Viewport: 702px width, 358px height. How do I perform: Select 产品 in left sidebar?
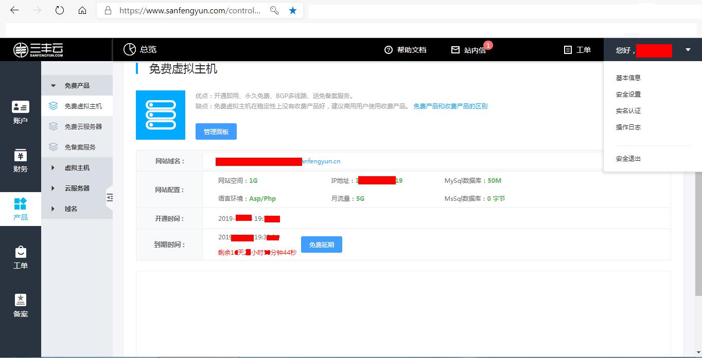[21, 210]
